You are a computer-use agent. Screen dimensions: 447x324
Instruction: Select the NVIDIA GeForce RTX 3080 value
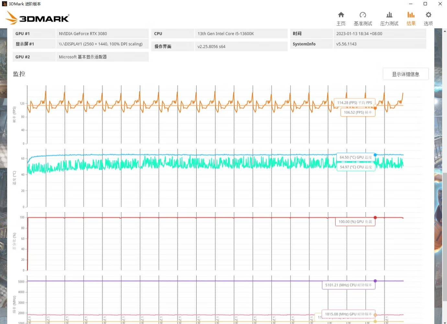coord(83,34)
